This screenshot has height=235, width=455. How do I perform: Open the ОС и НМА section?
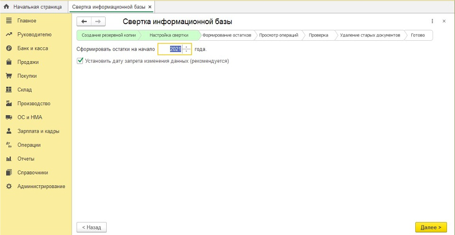pyautogui.click(x=36, y=117)
